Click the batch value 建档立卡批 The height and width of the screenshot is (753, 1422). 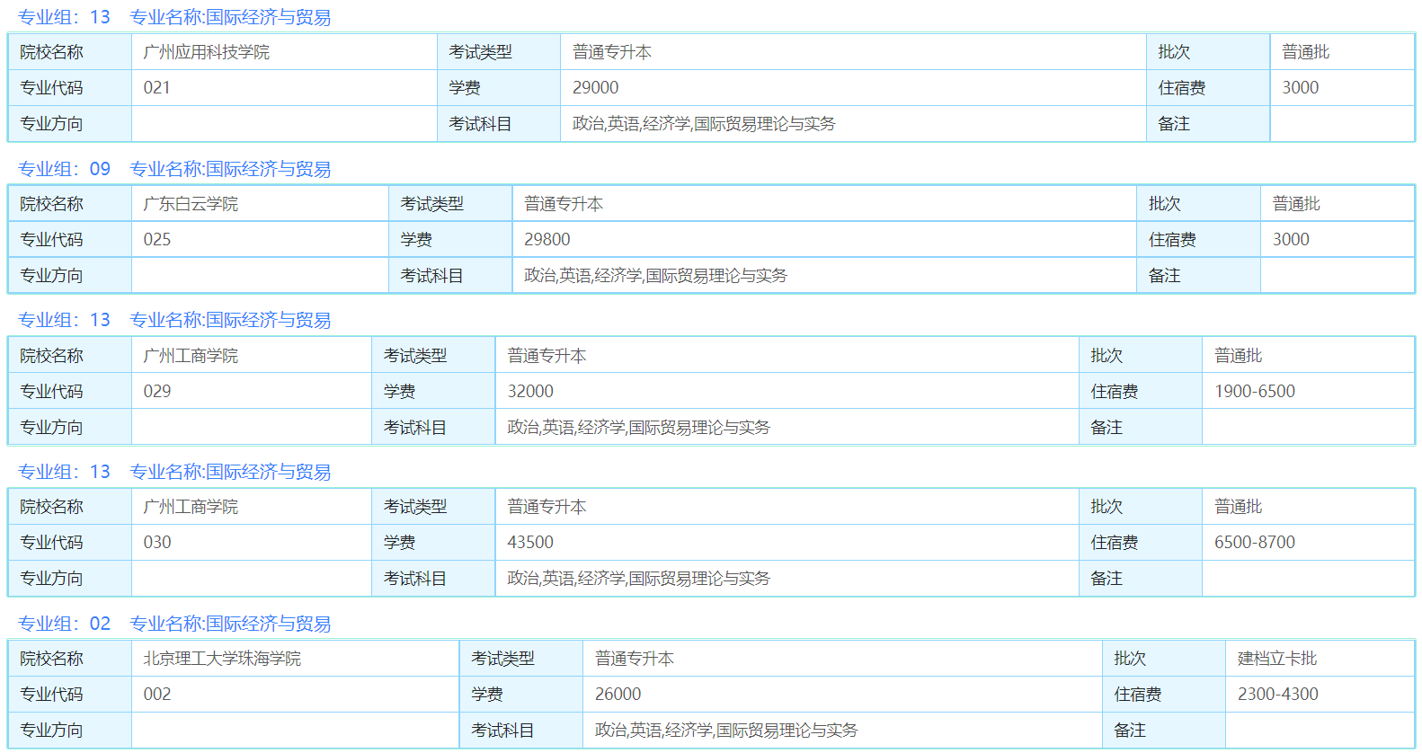1277,659
